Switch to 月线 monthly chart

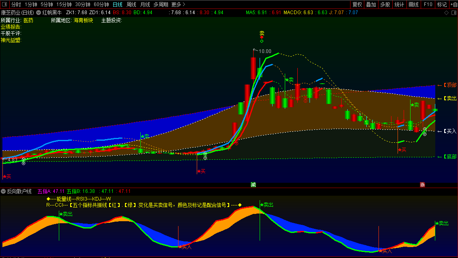click(x=145, y=5)
